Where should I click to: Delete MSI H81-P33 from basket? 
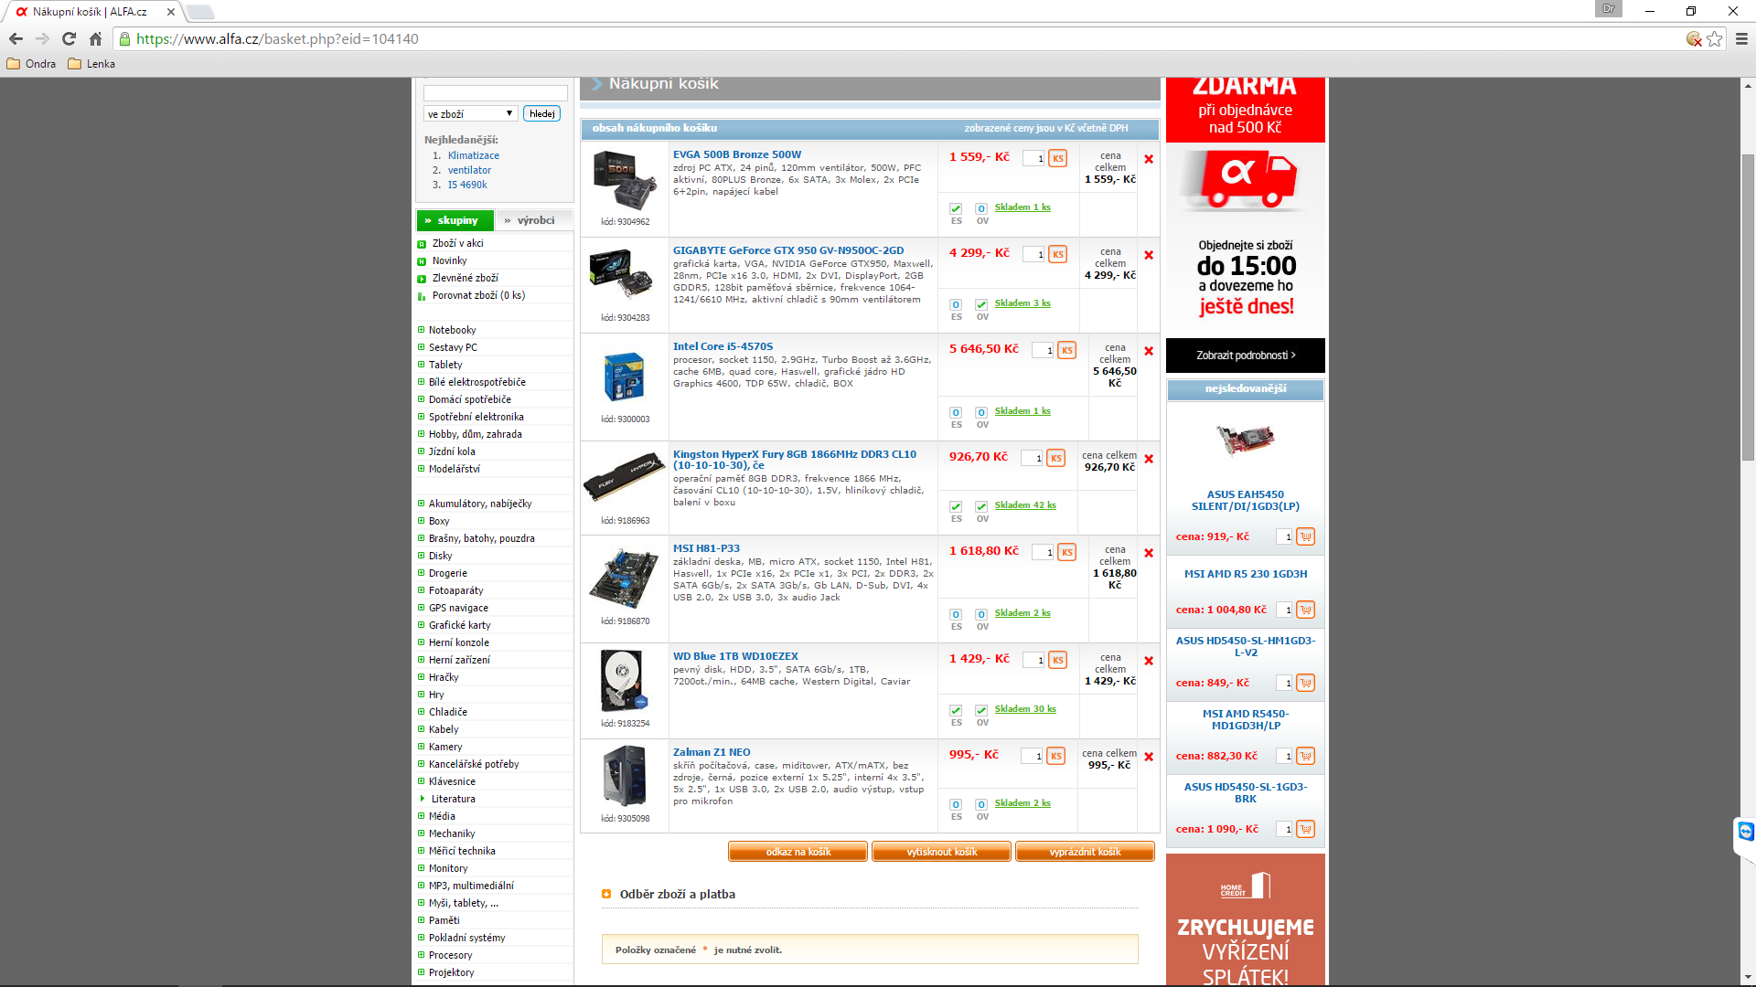[1149, 553]
